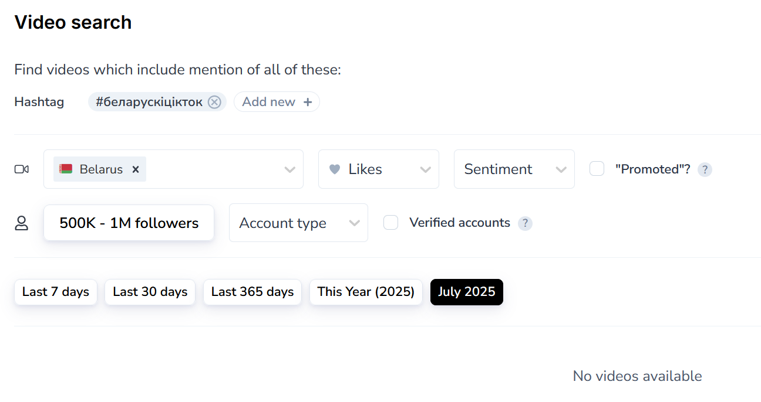Viewport: 761px width, 402px height.
Task: Remove the Belarus country filter
Action: [x=136, y=169]
